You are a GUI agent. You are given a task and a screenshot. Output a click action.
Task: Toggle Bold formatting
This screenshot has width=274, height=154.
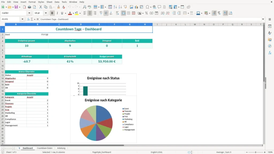click(x=52, y=13)
